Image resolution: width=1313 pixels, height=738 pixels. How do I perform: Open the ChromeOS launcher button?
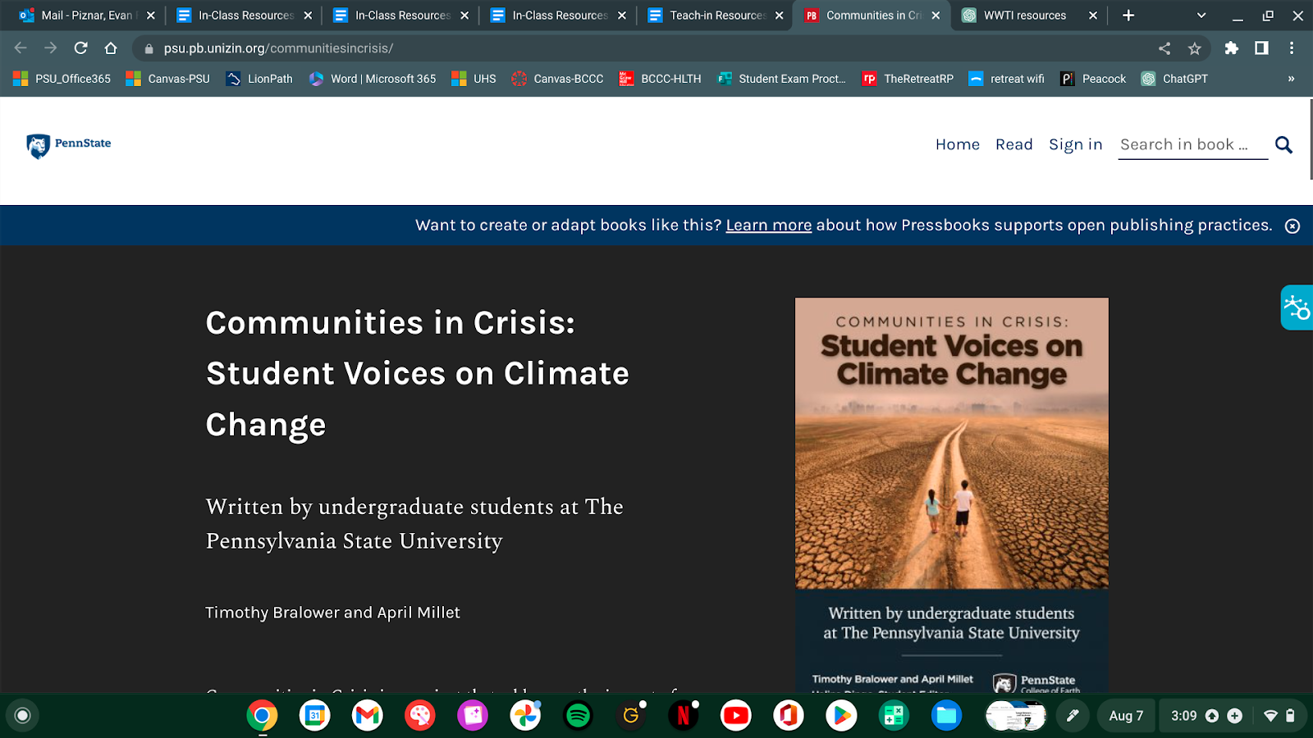click(23, 716)
